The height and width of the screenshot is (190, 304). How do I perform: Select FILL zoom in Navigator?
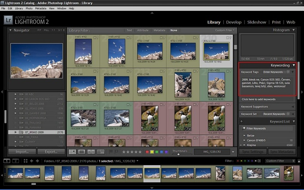[47, 30]
